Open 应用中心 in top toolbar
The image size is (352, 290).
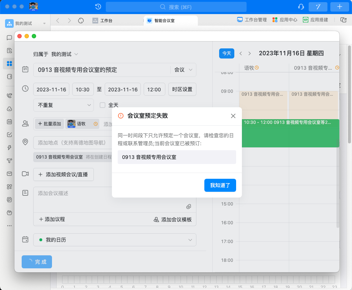[x=285, y=20]
